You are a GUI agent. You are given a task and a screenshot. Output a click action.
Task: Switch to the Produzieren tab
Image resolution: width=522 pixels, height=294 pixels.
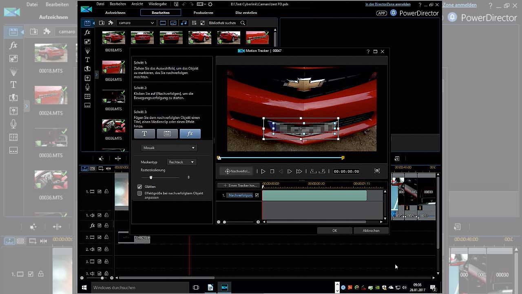click(x=203, y=13)
